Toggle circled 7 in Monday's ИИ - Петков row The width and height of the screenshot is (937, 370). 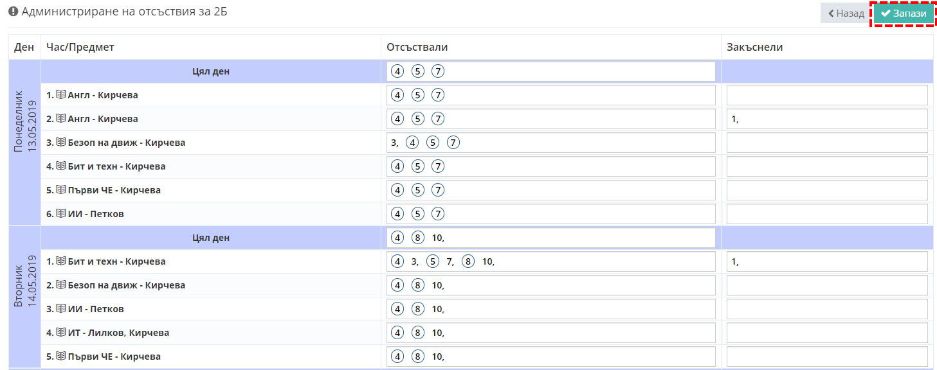tap(438, 214)
